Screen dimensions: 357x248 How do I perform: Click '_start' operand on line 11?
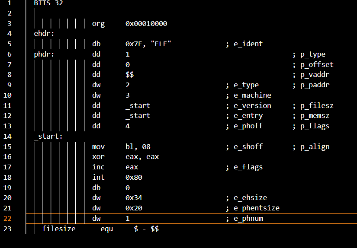(x=138, y=106)
